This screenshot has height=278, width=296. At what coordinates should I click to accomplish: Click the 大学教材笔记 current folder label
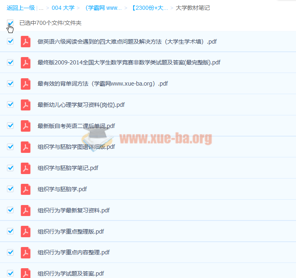(193, 8)
